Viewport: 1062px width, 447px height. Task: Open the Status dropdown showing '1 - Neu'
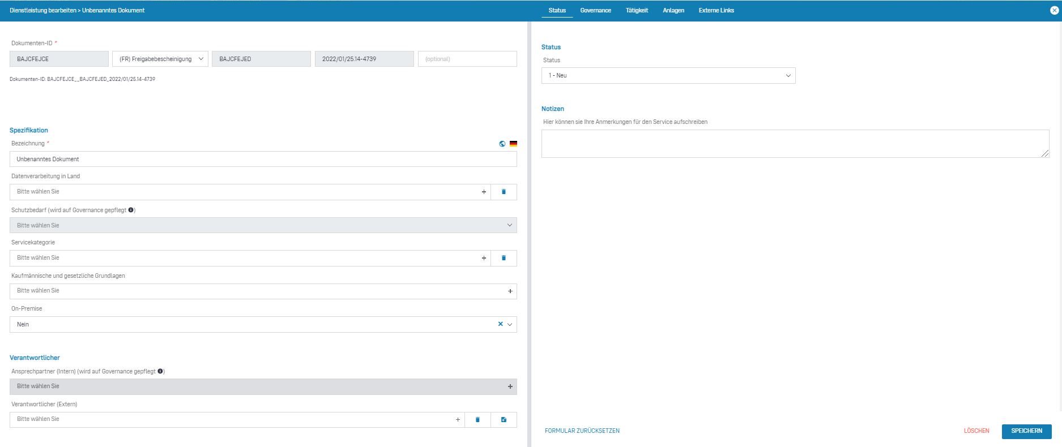pos(668,76)
